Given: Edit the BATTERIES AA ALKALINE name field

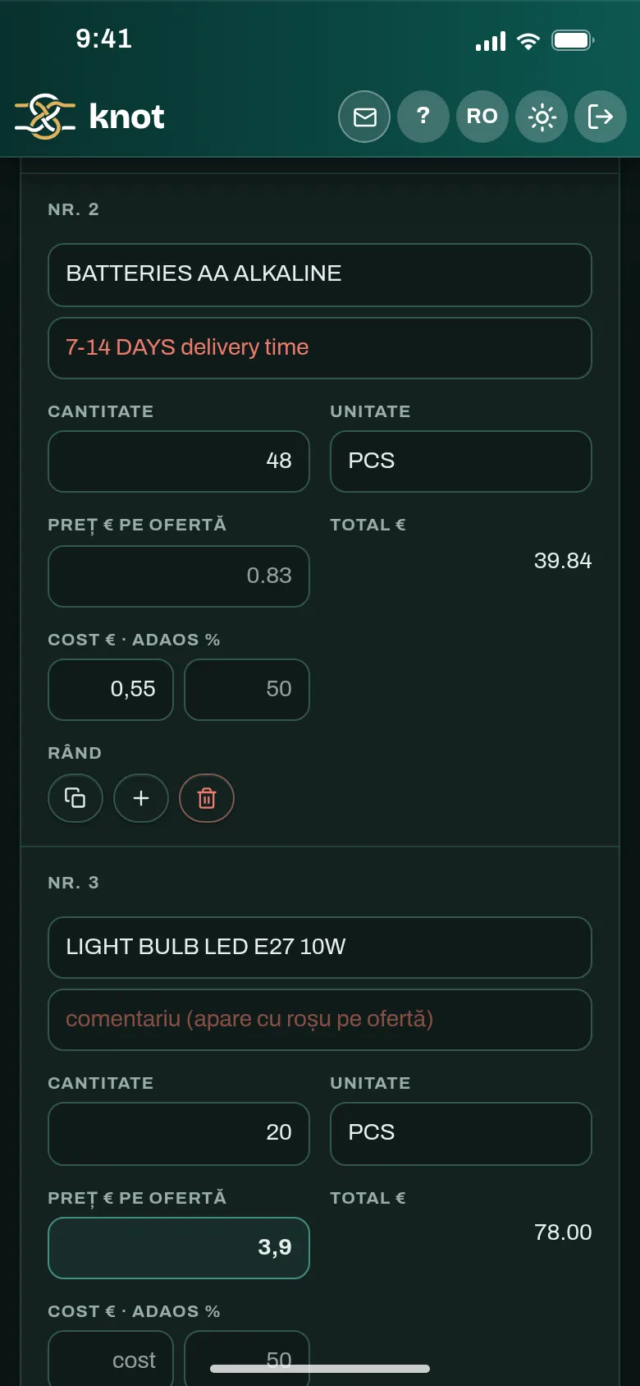Looking at the screenshot, I should (320, 275).
